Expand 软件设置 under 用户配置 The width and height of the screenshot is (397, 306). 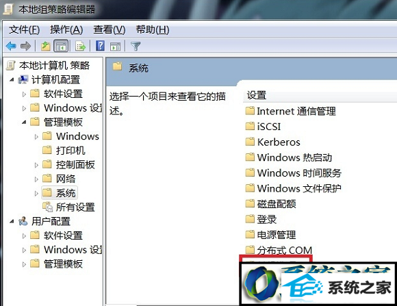click(24, 236)
